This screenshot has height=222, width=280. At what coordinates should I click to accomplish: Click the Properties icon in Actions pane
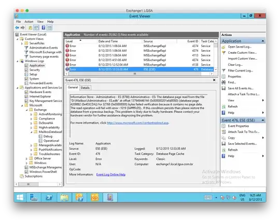tap(223, 77)
